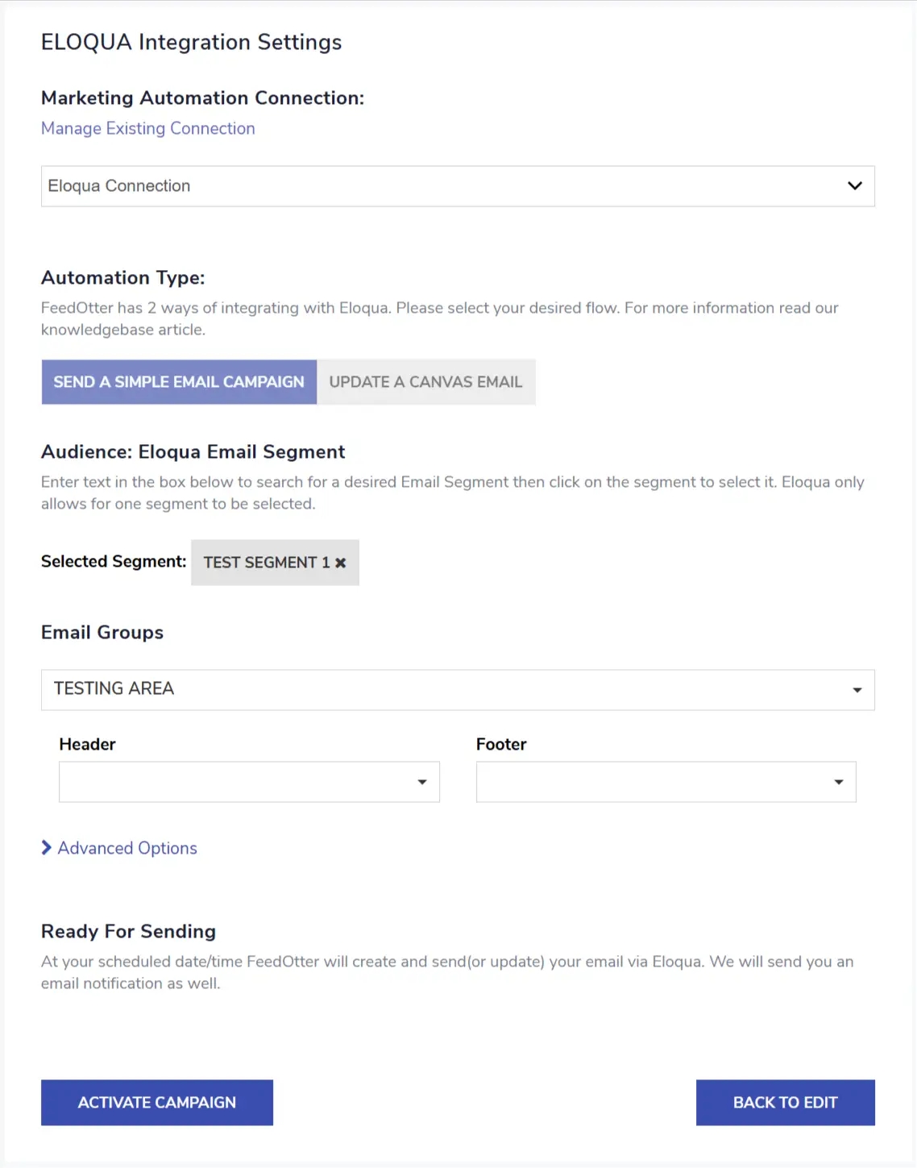Click the Manage Existing Connection link
The height and width of the screenshot is (1168, 917).
click(x=148, y=129)
